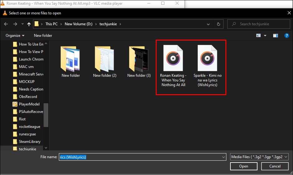This screenshot has height=175, width=293.
Task: Click the File name text field
Action: 140,157
